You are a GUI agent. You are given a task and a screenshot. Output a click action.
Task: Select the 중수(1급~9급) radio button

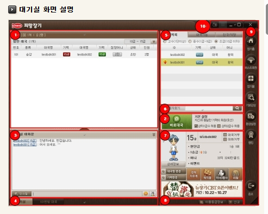click(190, 41)
